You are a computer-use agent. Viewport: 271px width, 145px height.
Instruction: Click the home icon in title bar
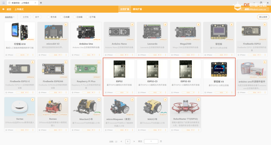[x=4, y=3]
